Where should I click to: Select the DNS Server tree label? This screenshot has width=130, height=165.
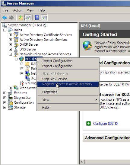28,49
